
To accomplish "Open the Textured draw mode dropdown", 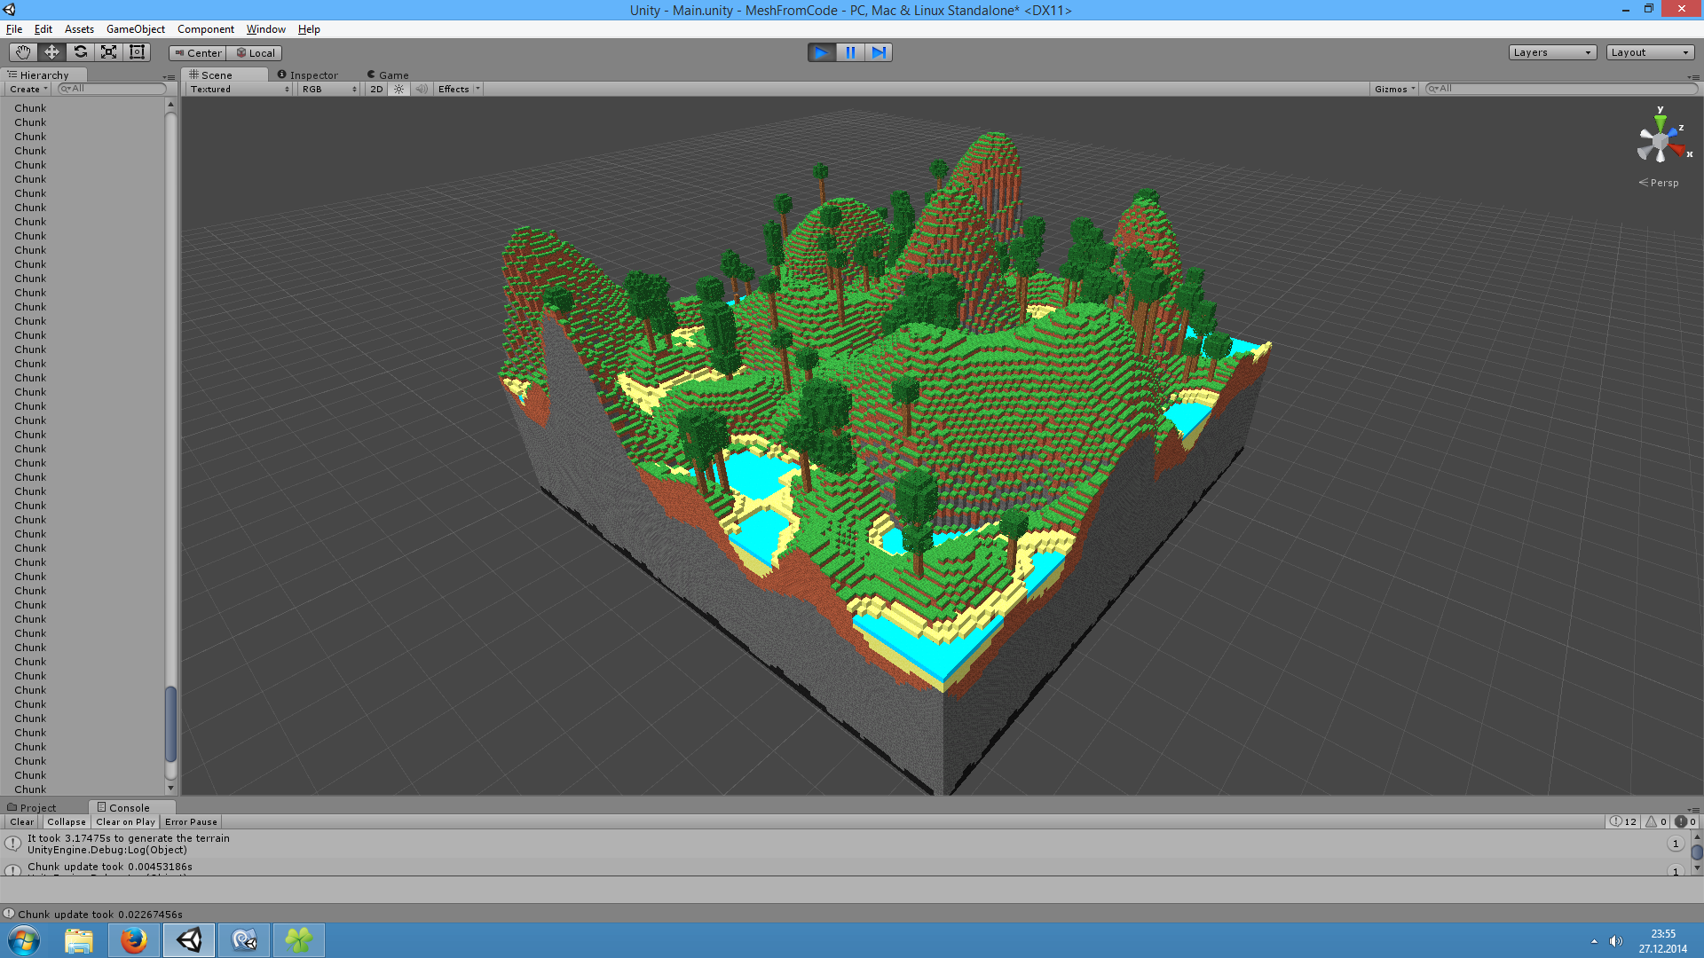I will click(x=239, y=89).
